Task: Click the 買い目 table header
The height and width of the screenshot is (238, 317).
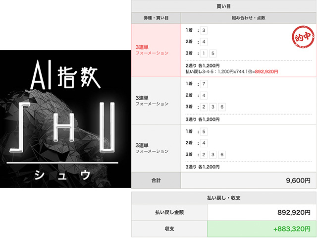Action: pos(224,6)
